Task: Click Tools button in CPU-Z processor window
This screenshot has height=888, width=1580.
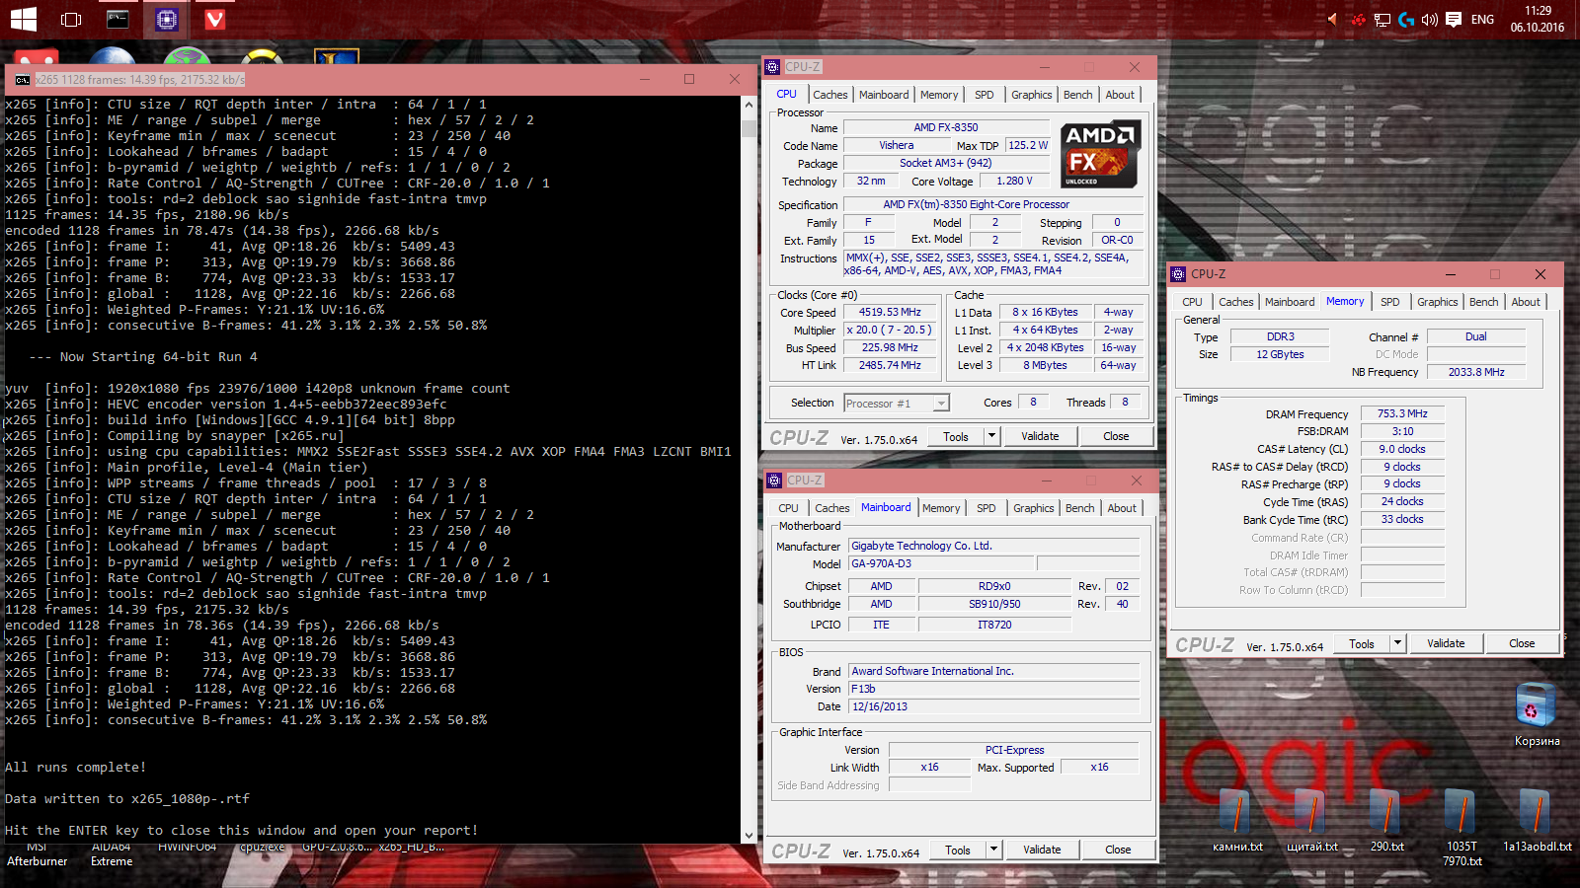Action: (x=956, y=436)
